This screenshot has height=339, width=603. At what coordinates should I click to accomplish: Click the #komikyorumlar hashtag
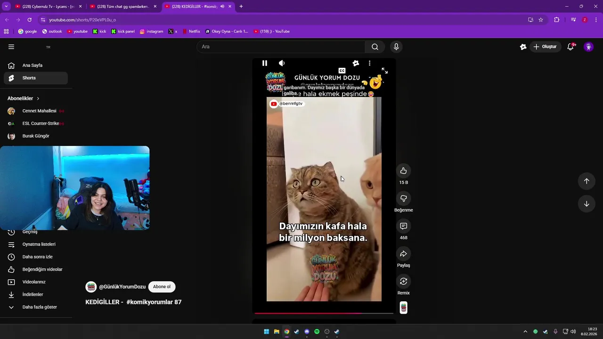[x=149, y=302]
